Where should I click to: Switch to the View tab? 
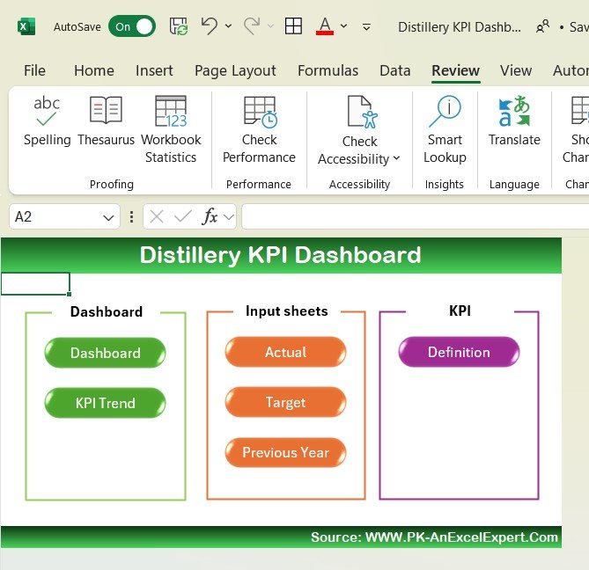click(516, 70)
